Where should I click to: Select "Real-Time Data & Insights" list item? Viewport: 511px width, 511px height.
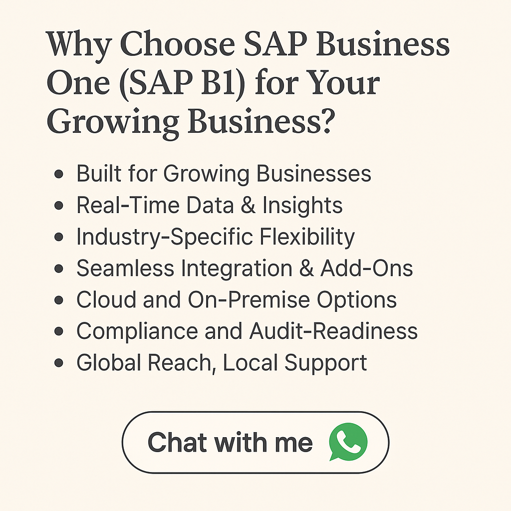pos(209,205)
